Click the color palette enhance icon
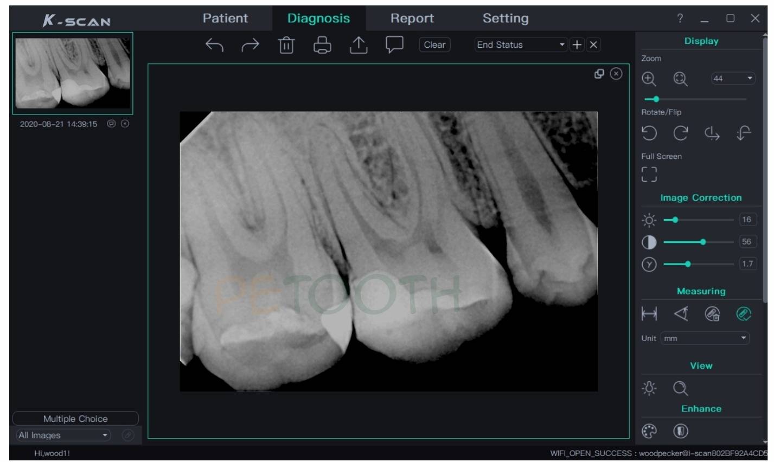Screen dimensions: 774x462 649,431
